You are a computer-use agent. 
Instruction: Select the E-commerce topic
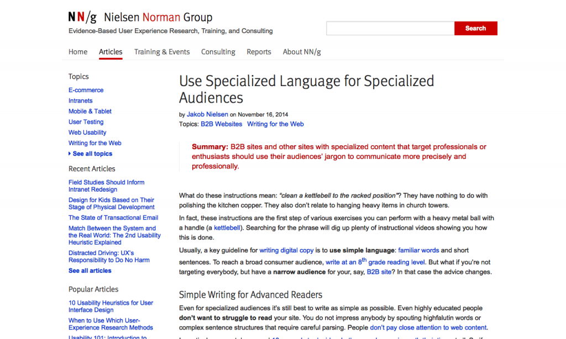click(x=86, y=90)
